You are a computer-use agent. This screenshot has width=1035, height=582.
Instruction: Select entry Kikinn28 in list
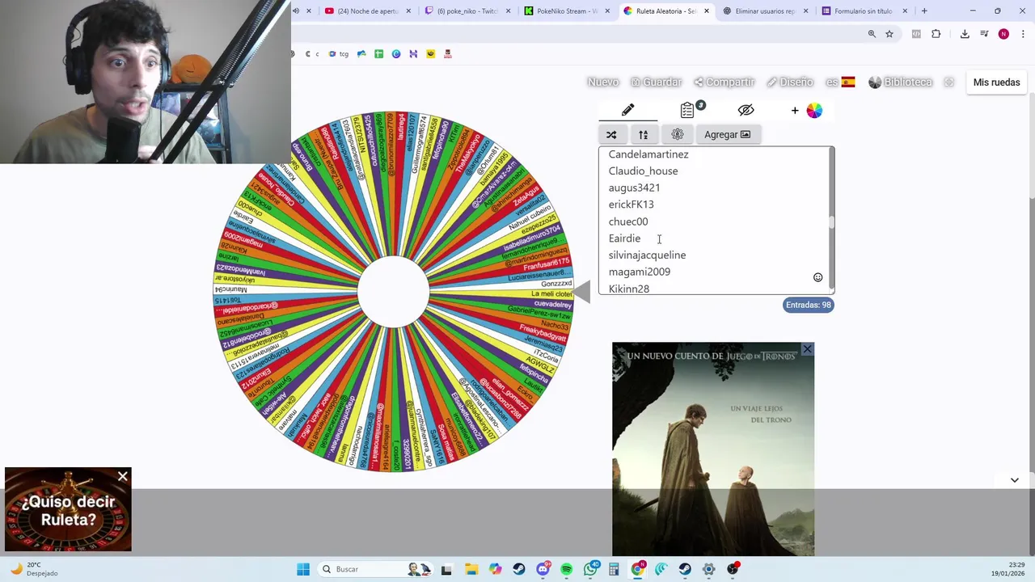pyautogui.click(x=628, y=289)
